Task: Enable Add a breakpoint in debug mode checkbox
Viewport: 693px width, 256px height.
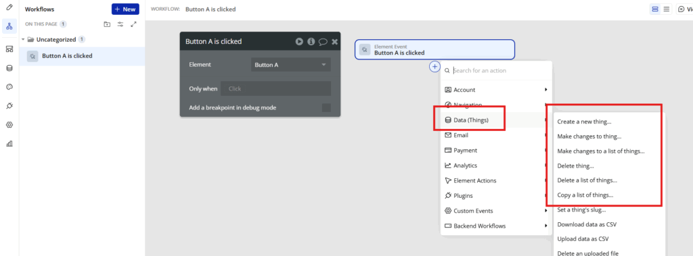Action: (x=326, y=107)
